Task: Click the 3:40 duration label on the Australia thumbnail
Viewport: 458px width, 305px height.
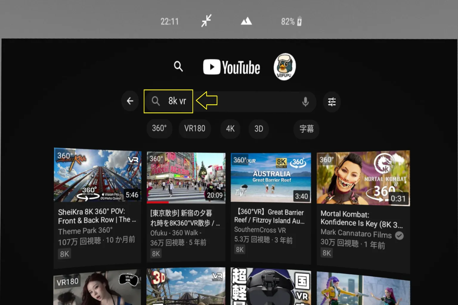Action: click(x=301, y=196)
